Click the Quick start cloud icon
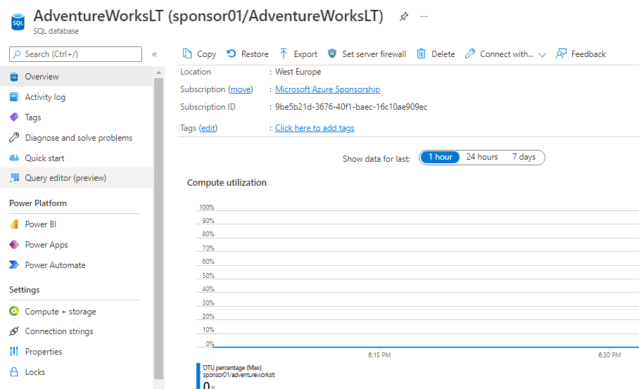The height and width of the screenshot is (389, 639). pyautogui.click(x=14, y=158)
